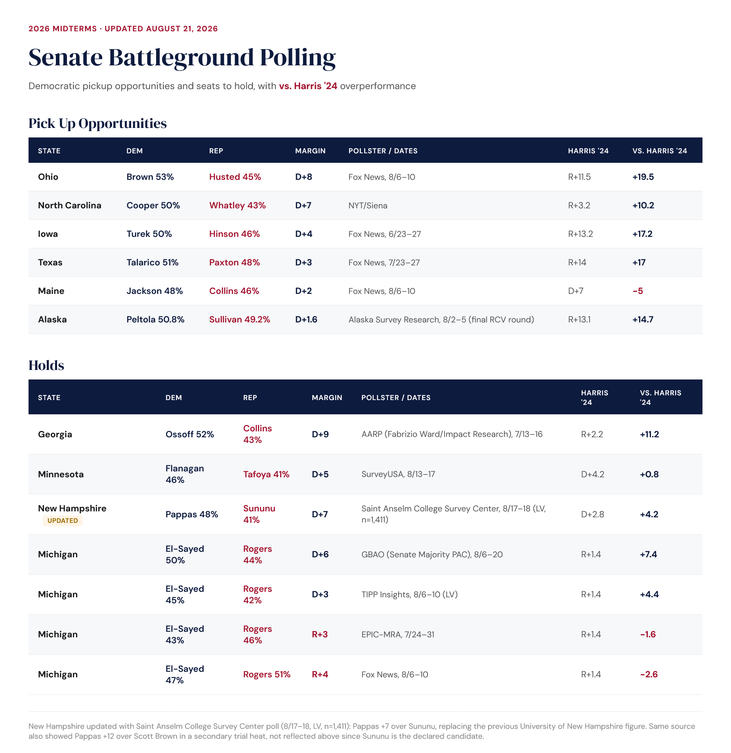
Task: Click Paxton 48% in the Texas row
Action: [235, 262]
